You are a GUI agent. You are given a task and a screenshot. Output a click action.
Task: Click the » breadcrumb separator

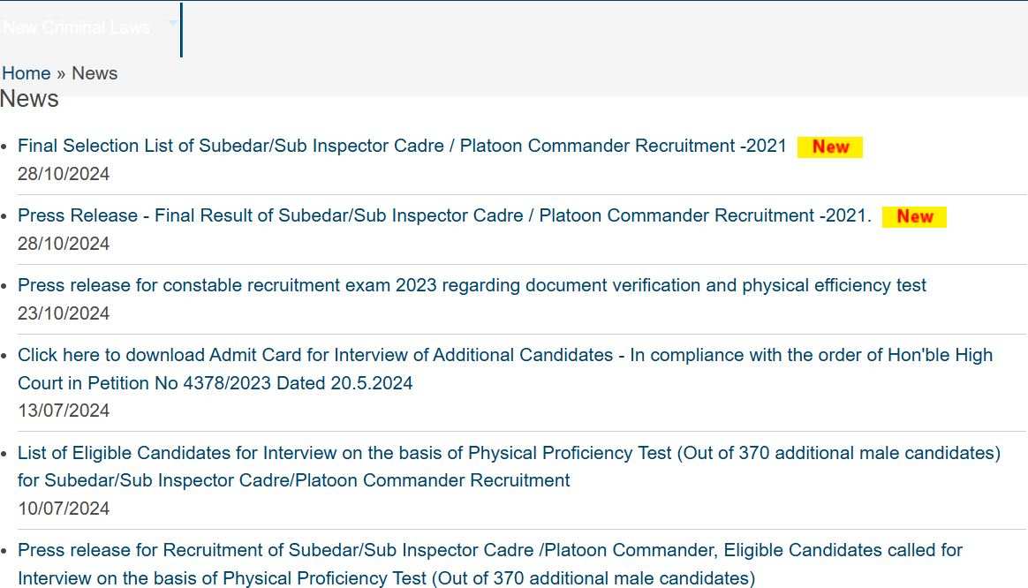coord(61,73)
